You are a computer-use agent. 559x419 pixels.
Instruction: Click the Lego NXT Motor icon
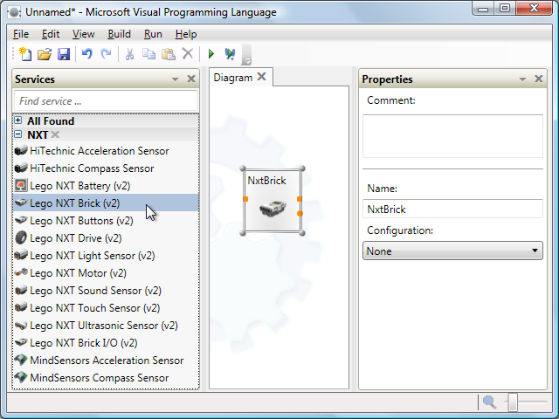[x=21, y=272]
